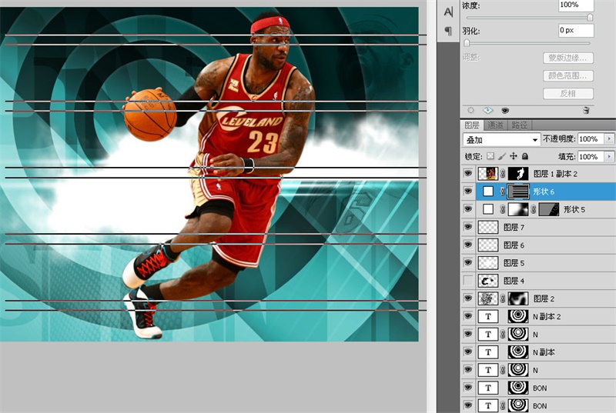Enable lock transparent pixels icon

[x=490, y=156]
